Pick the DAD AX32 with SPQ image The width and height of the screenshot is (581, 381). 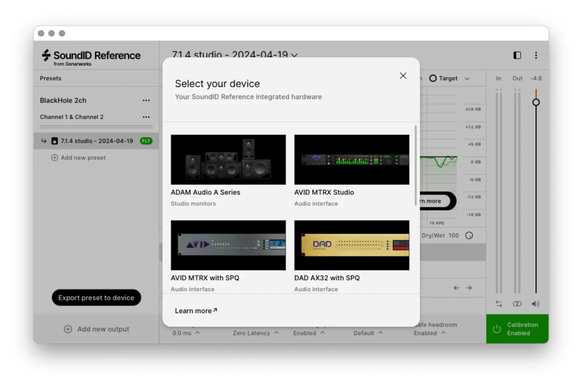(352, 245)
